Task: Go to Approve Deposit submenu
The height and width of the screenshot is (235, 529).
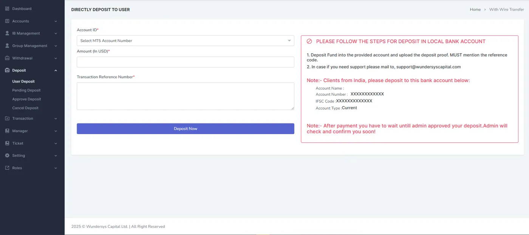Action: tap(26, 99)
